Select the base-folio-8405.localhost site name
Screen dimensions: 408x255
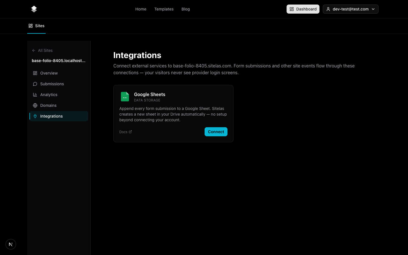pyautogui.click(x=59, y=61)
